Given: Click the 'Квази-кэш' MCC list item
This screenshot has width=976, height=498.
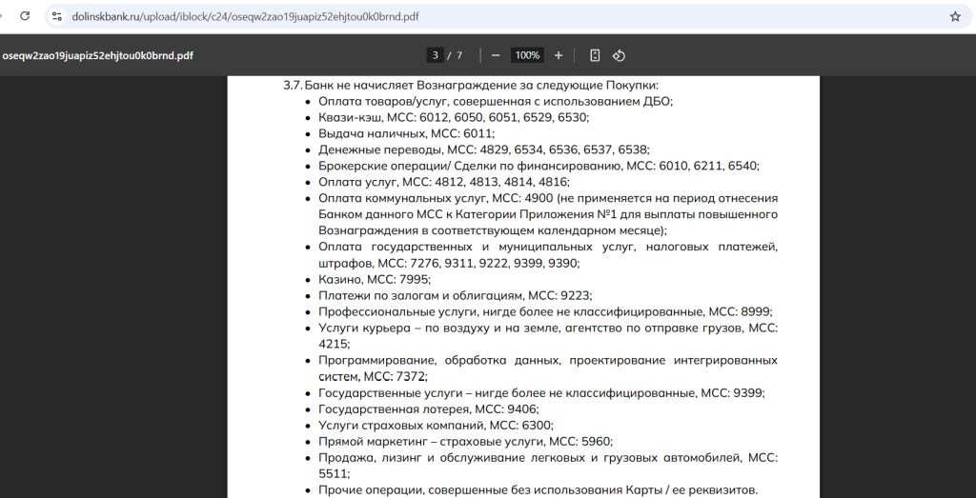Looking at the screenshot, I should point(454,117).
